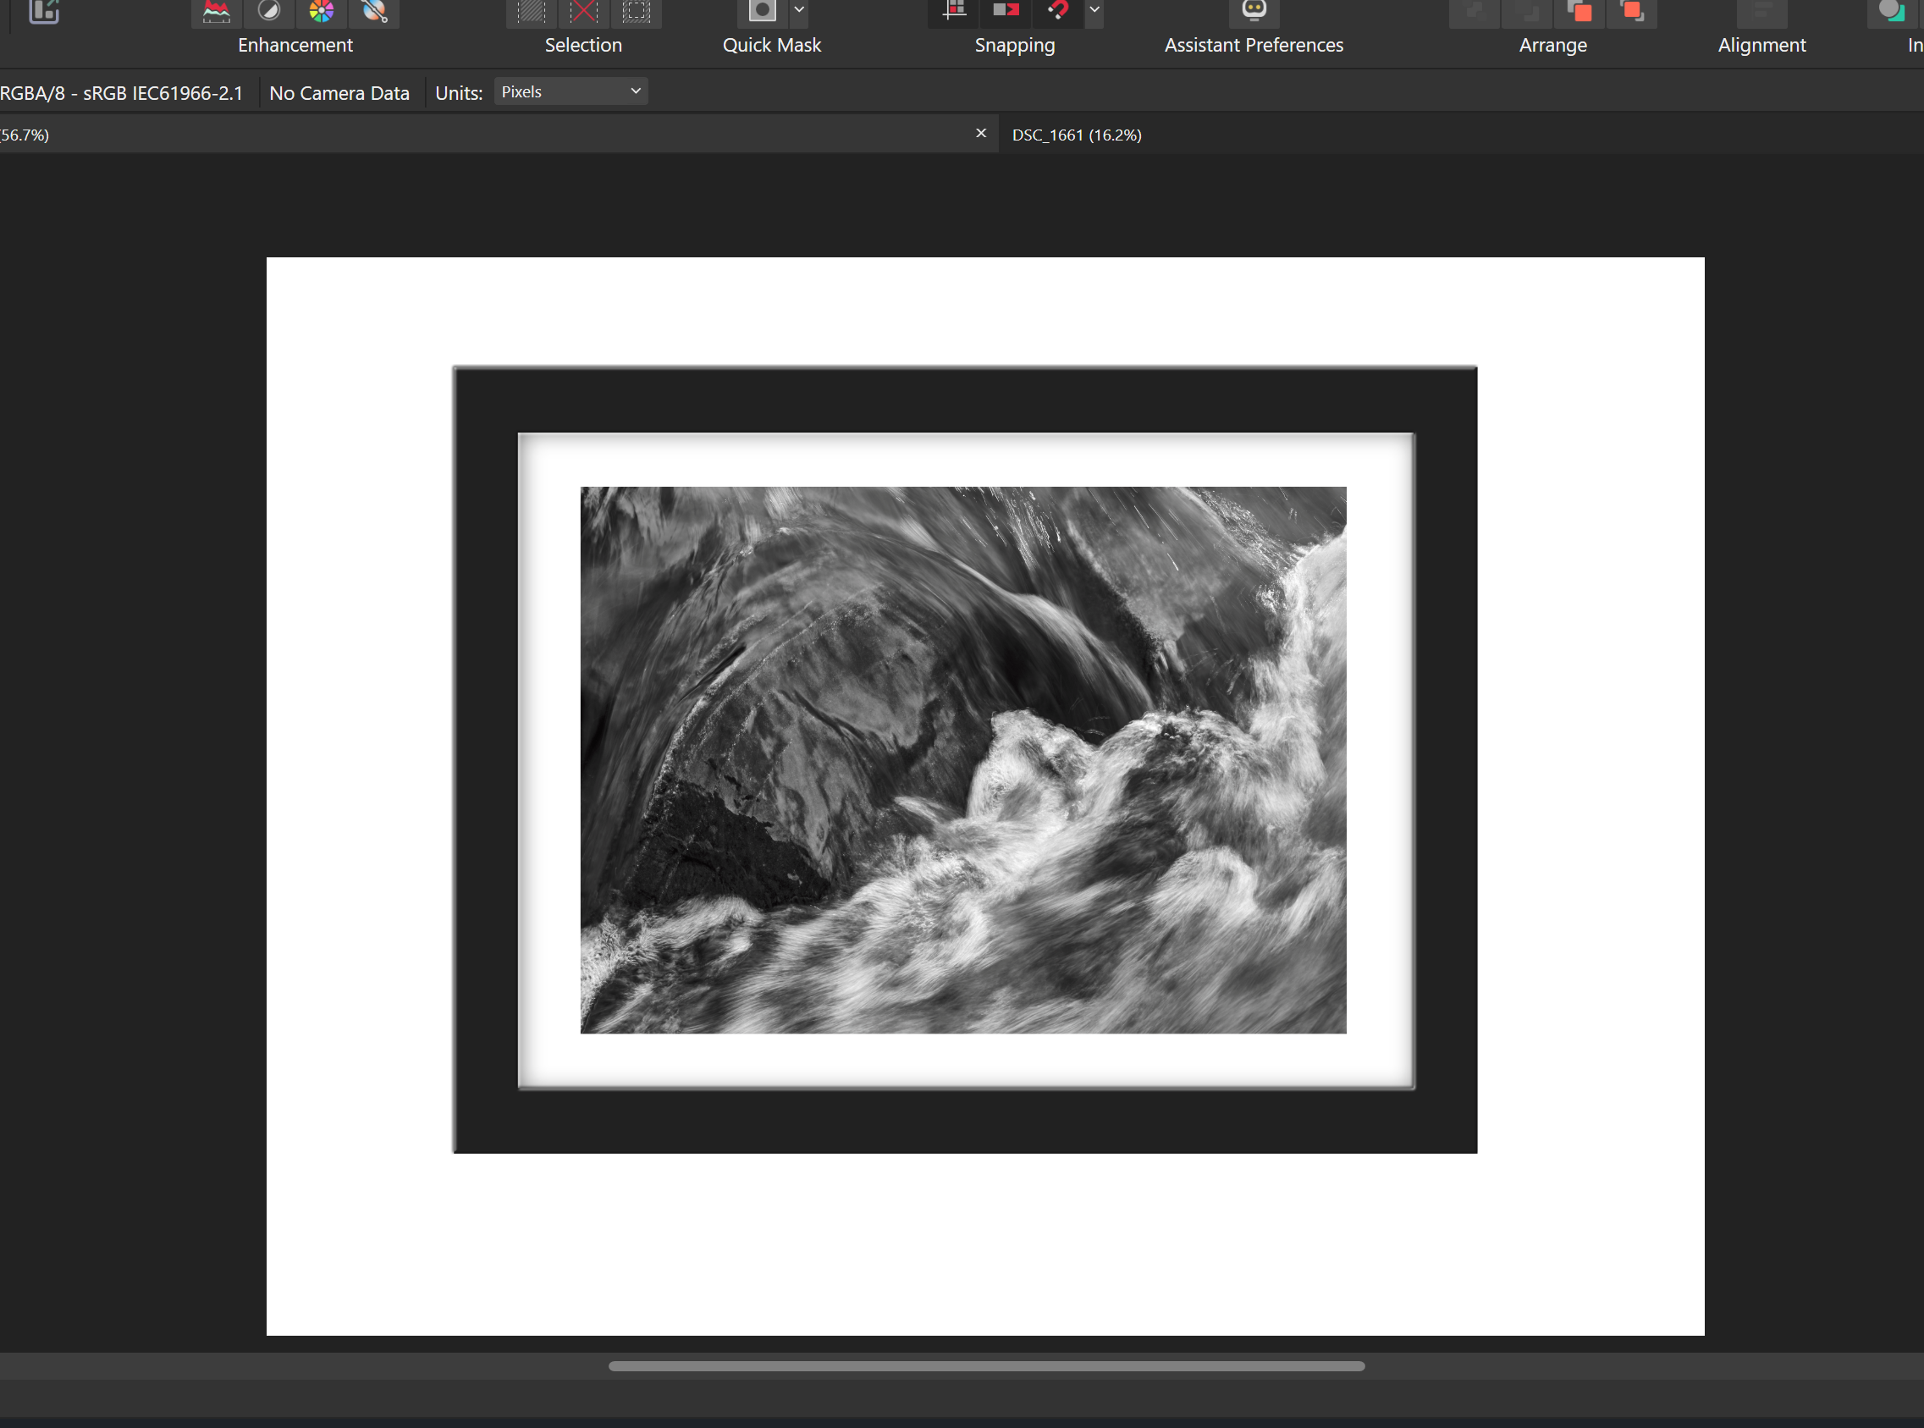Click the horizontal scrollbar under the canvas

click(986, 1365)
